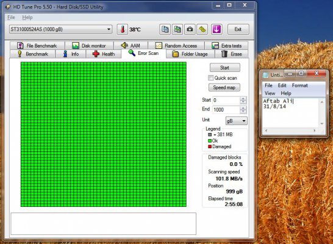Click the empty scan log box
Image resolution: width=333 pixels, height=244 pixels.
point(104,224)
